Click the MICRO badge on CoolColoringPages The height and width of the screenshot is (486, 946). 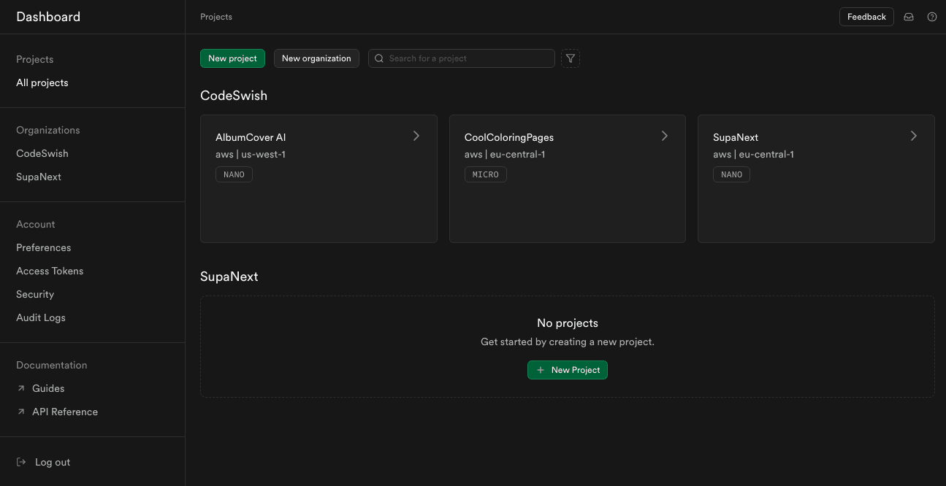[x=486, y=174]
